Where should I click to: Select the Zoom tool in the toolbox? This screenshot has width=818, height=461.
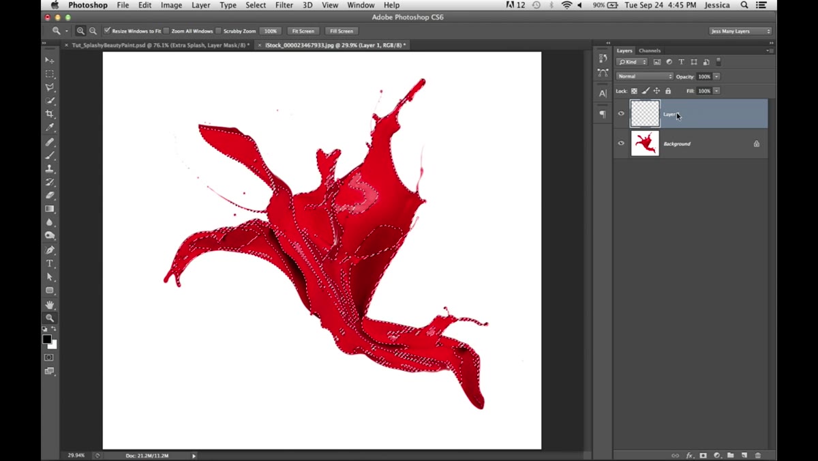coord(50,318)
